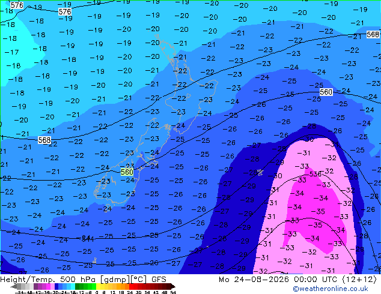Click the '[gdmp]' unit text

[x=115, y=280]
